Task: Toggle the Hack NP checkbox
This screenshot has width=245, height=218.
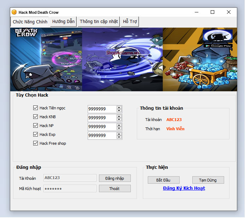Action: pos(35,126)
